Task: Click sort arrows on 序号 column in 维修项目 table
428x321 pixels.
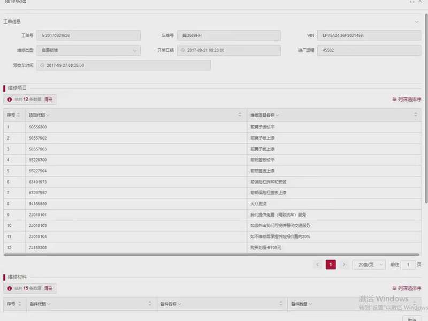Action: click(x=19, y=115)
